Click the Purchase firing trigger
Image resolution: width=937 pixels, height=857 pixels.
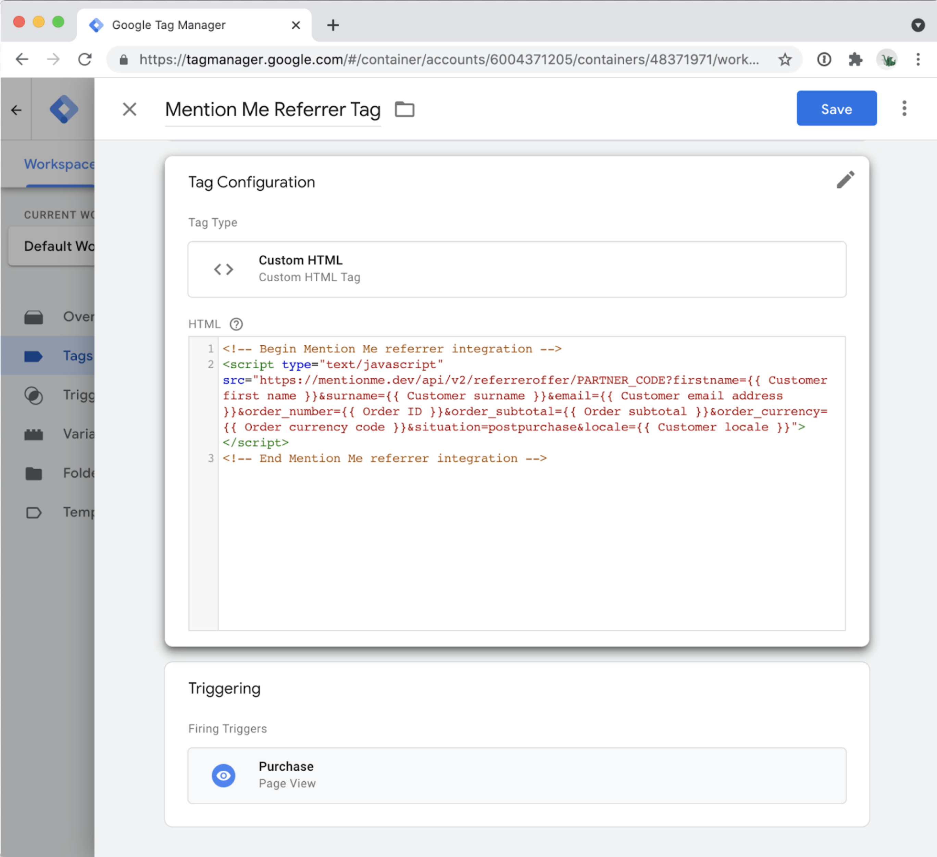(516, 775)
